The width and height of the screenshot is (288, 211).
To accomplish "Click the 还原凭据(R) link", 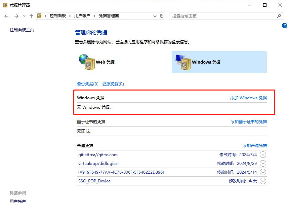I will coord(113,84).
